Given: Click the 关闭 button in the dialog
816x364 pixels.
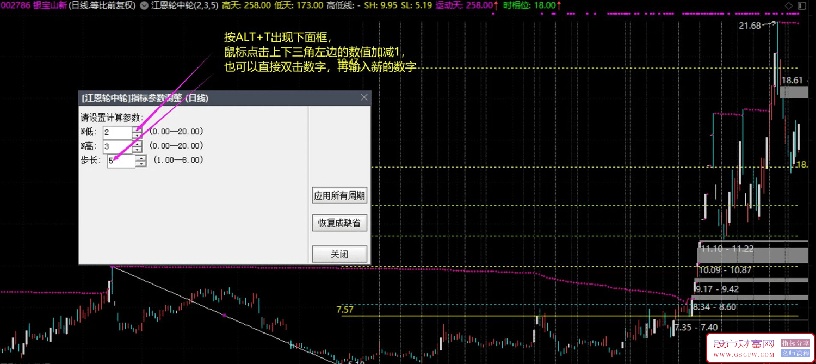Looking at the screenshot, I should [339, 254].
